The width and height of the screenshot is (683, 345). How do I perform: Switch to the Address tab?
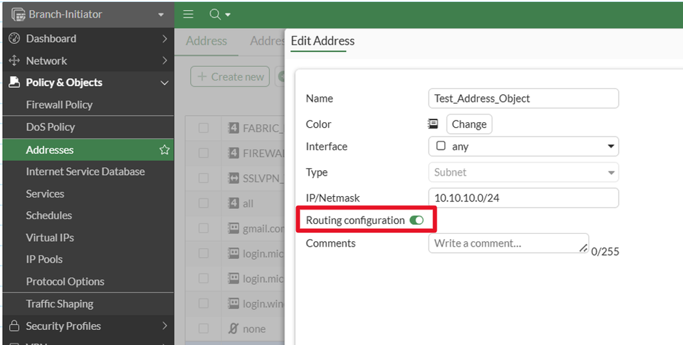tap(206, 41)
